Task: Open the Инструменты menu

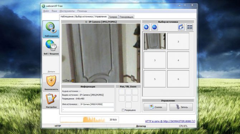Action: [x=67, y=11]
